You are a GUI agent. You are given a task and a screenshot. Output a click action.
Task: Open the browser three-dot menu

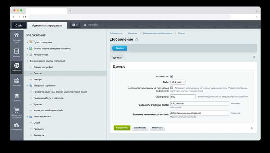pos(257,17)
